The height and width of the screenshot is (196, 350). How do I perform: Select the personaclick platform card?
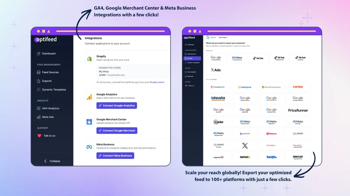click(x=245, y=134)
